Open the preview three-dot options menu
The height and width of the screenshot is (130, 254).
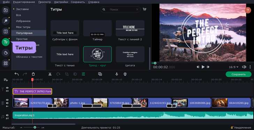tap(250, 67)
